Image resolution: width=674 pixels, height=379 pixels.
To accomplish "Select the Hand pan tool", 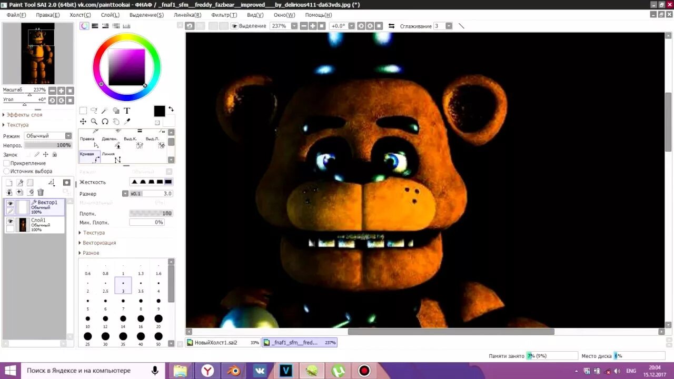I will (x=116, y=122).
